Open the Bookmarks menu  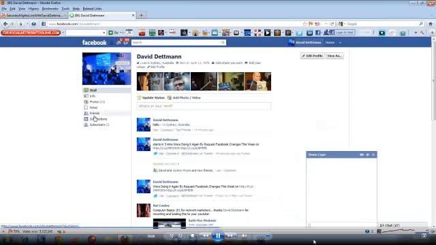tap(50, 9)
